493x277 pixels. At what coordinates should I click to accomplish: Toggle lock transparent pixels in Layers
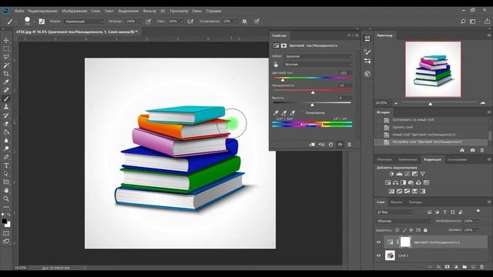click(397, 230)
